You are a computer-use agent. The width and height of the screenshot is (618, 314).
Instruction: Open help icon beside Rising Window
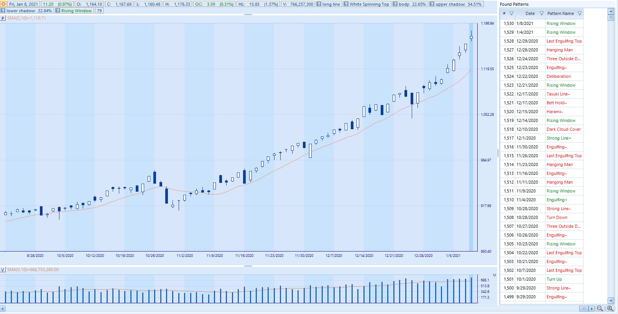click(58, 11)
